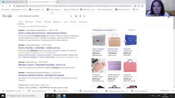The width and height of the screenshot is (175, 98).
Task: Open the on-screen keyboard icon in search box
Action: (76, 16)
